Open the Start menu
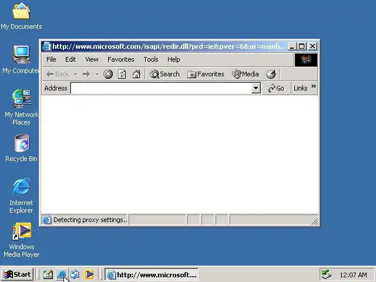This screenshot has height=282, width=376. [17, 274]
